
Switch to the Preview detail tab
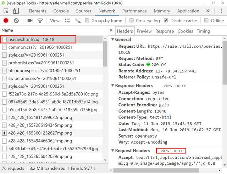click(144, 31)
